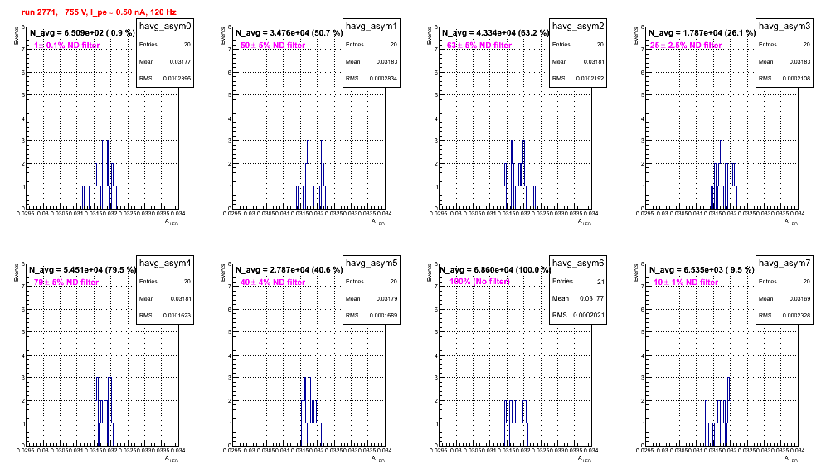The image size is (826, 474).
Task: Click Entries value 21 in havg_asym6 box
Action: pos(600,282)
